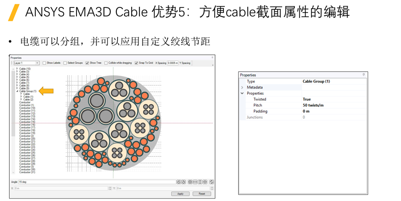Click the tree scrollbar down arrow

click(x=13, y=173)
